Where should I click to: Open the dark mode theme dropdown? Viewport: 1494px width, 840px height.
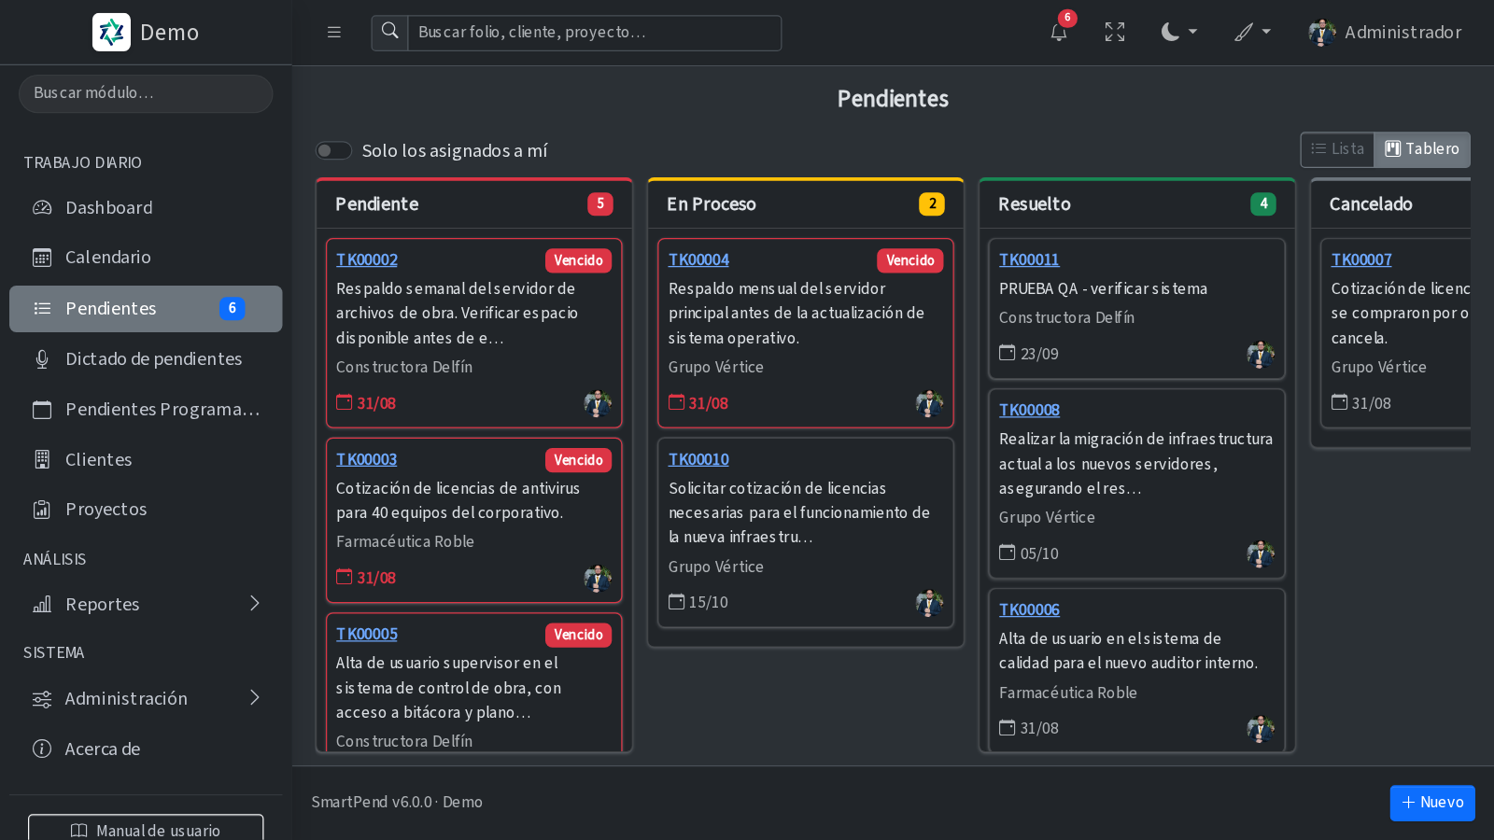click(x=1178, y=33)
